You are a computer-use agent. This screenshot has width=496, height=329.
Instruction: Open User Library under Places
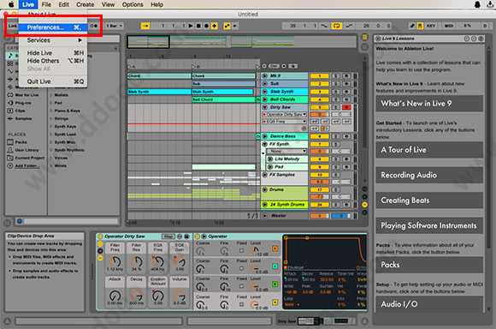point(23,150)
